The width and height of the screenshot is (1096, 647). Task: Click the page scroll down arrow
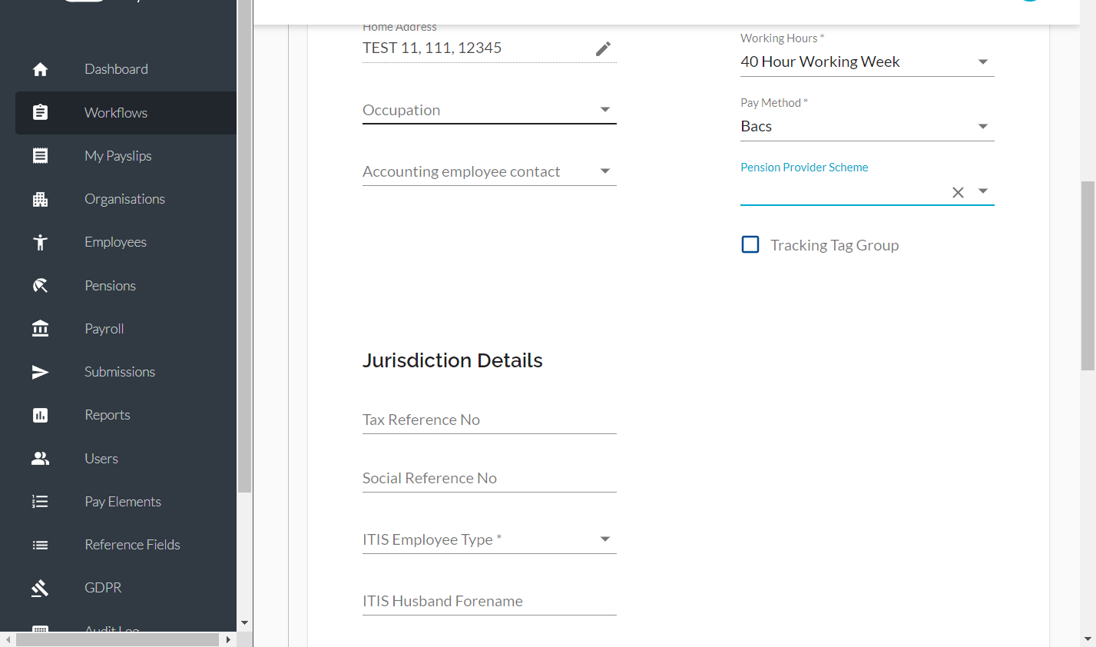click(1088, 639)
